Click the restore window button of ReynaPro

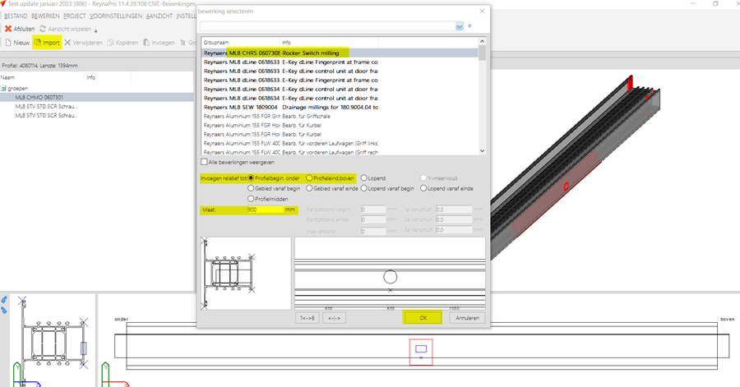coord(715,4)
